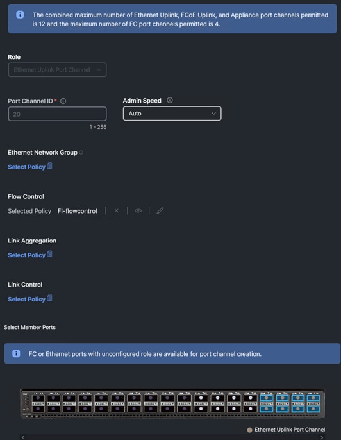Remove the FI-flowcontrol policy with the X icon
341x440 pixels.
117,210
